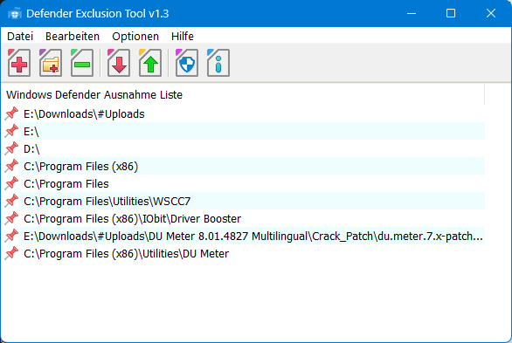Open the Hilfe menu
Screen dimensions: 512x343
click(183, 36)
